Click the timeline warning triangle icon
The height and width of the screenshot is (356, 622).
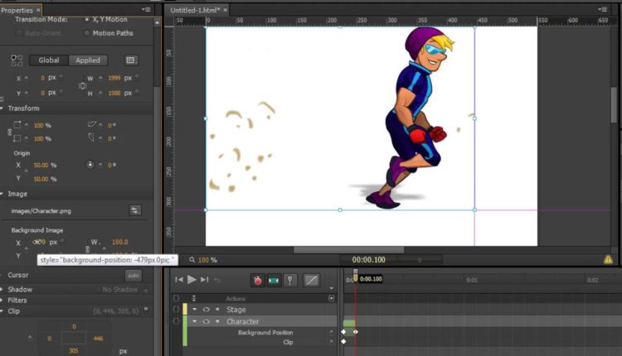[608, 260]
